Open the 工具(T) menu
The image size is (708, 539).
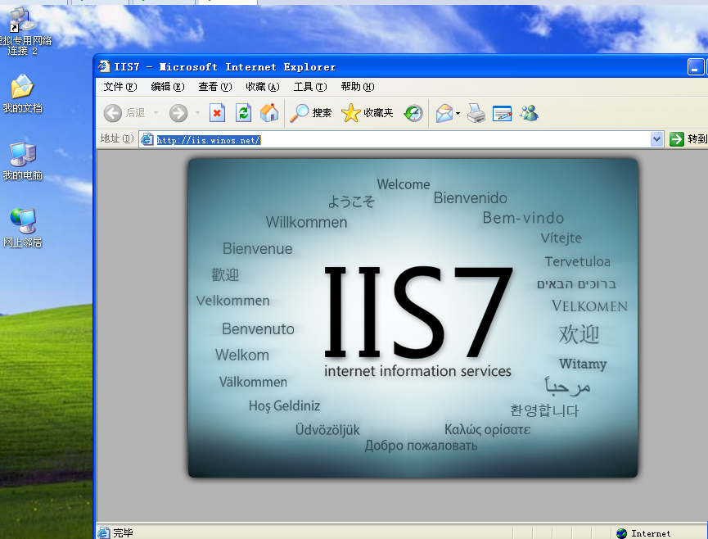point(309,87)
